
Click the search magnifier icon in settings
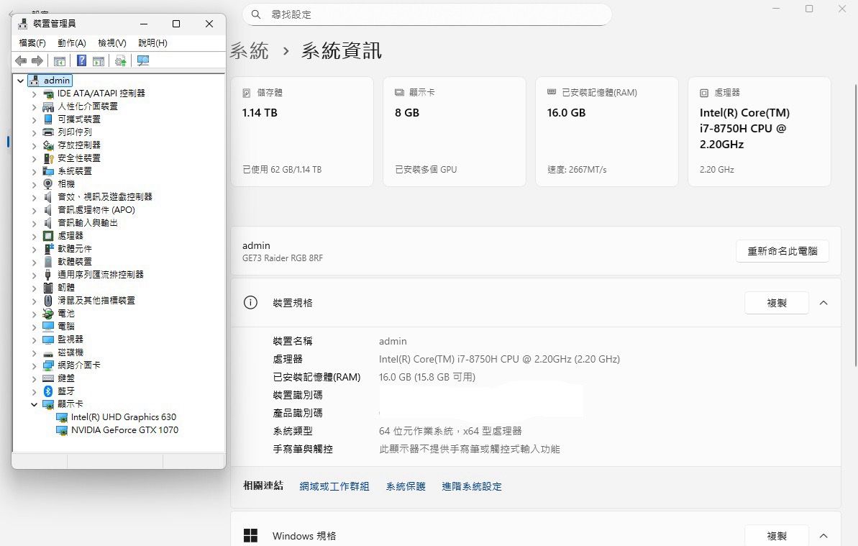coord(256,14)
